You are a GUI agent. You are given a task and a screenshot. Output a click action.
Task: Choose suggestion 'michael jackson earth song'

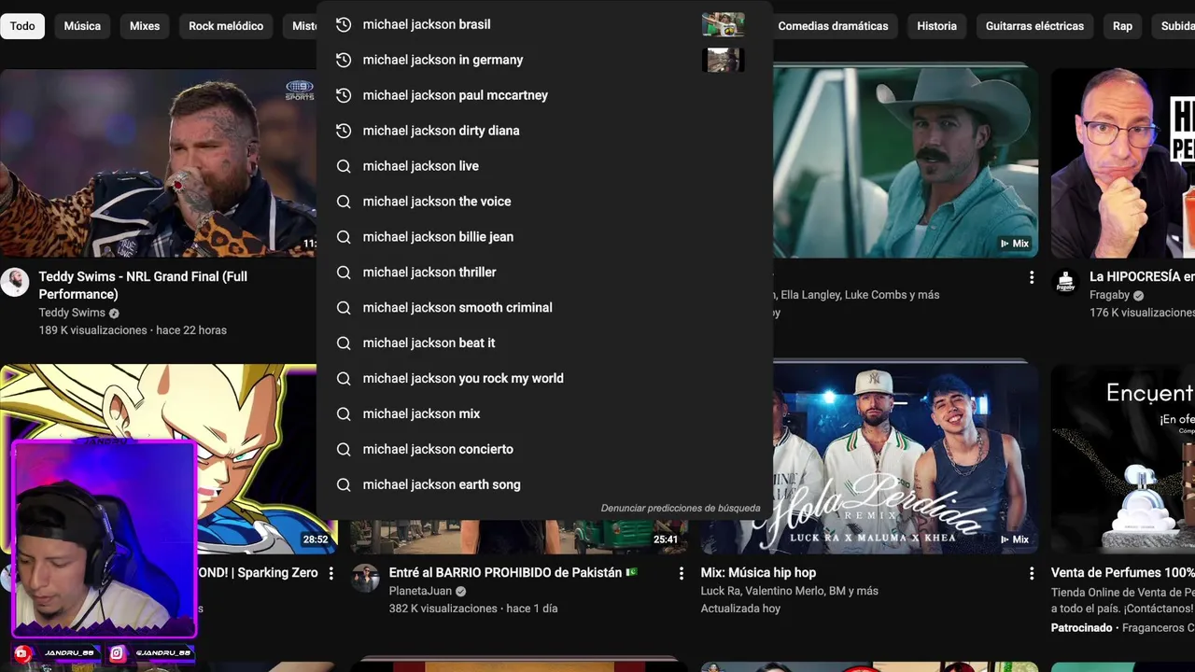(544, 485)
